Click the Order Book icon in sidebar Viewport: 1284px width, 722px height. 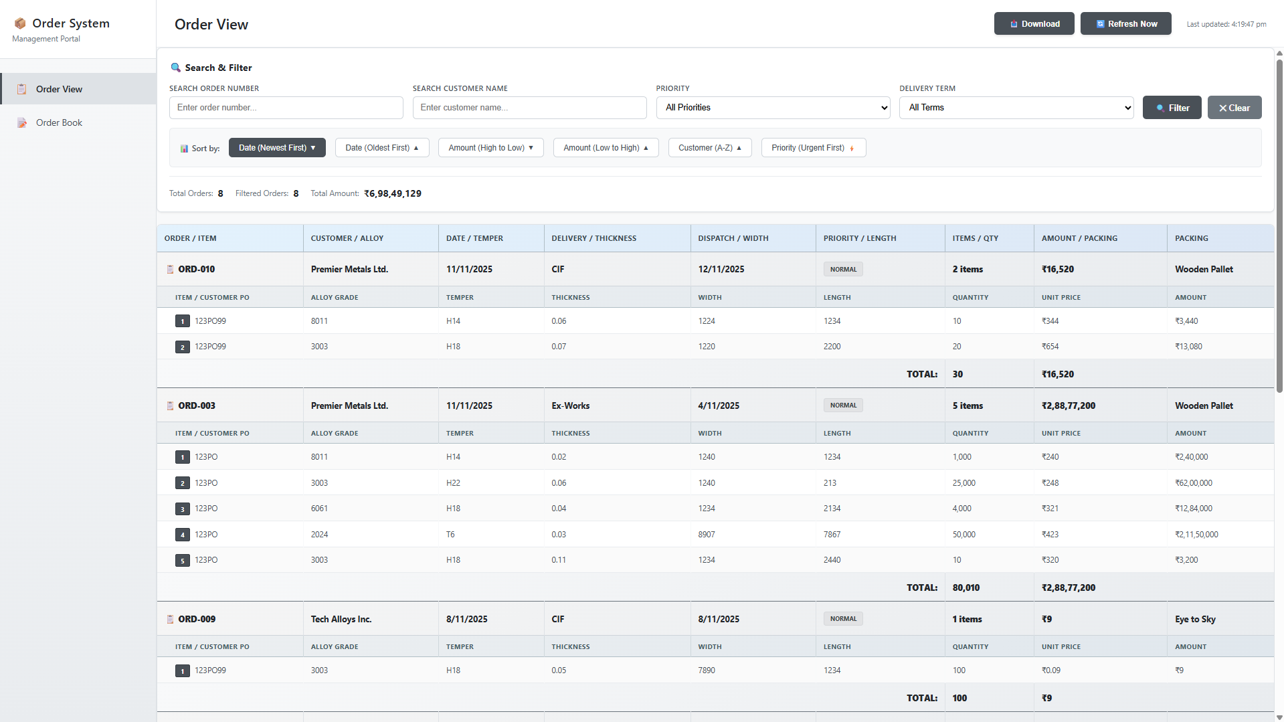(22, 122)
